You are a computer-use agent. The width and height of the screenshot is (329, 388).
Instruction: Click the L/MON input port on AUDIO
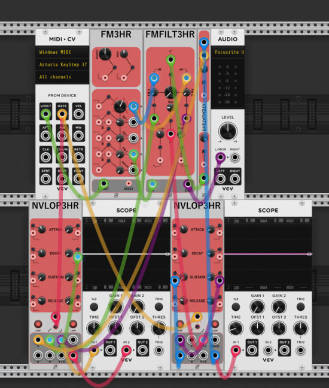point(220,157)
